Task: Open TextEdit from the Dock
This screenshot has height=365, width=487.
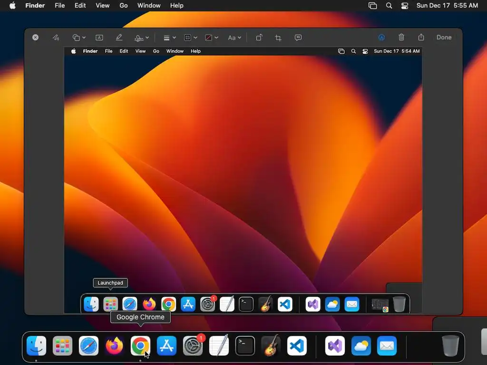Action: pos(219,346)
